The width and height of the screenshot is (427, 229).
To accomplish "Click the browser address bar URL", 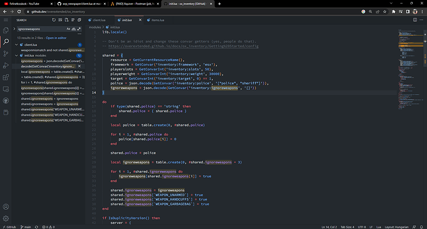I will pyautogui.click(x=58, y=11).
